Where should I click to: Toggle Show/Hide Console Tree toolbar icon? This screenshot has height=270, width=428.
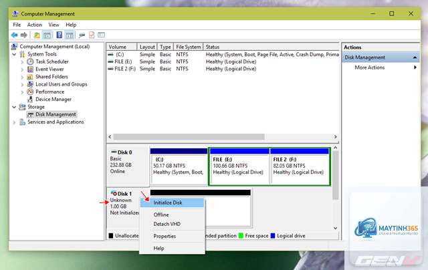(47, 35)
